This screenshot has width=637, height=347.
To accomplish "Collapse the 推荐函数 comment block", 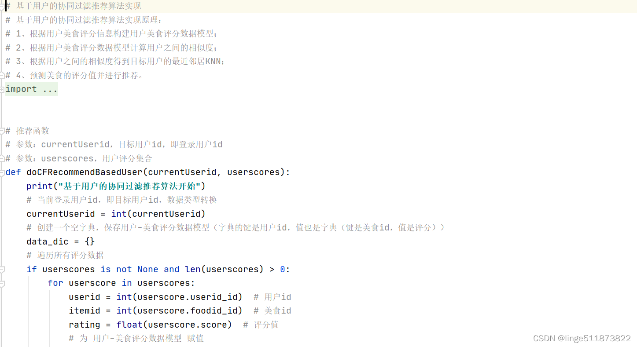I will [x=2, y=131].
